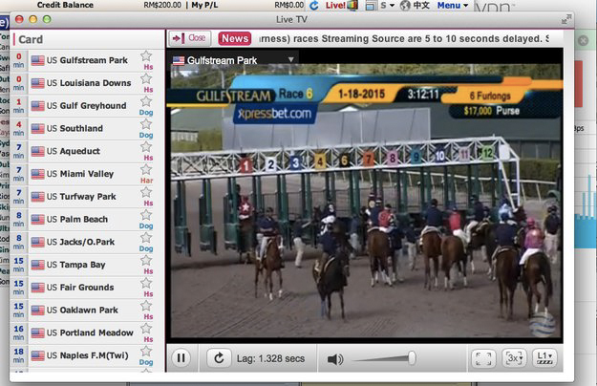This screenshot has width=597, height=386.
Task: Click the globe language icon
Action: coord(406,5)
